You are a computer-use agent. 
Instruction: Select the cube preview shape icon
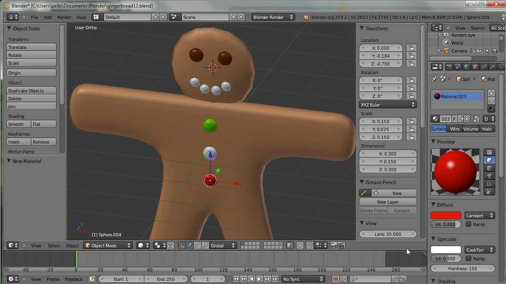tap(489, 168)
